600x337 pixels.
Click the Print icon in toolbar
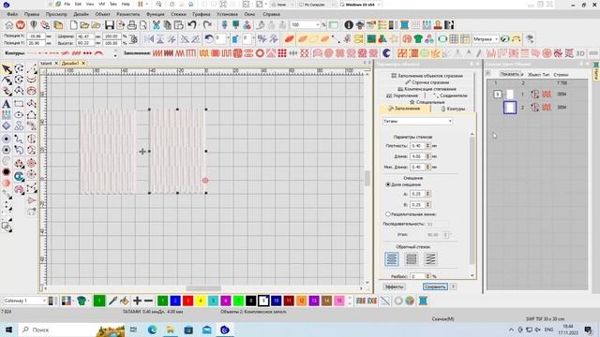[132, 25]
